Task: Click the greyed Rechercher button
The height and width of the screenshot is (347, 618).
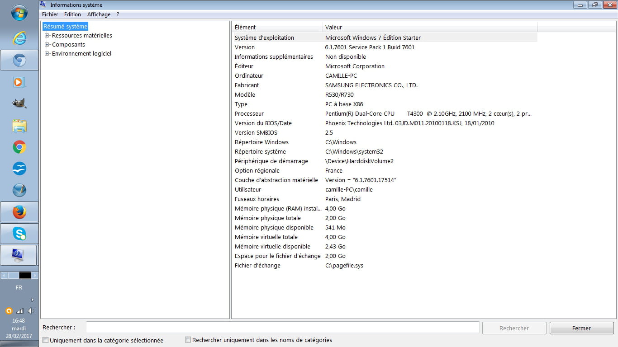Action: pos(514,328)
